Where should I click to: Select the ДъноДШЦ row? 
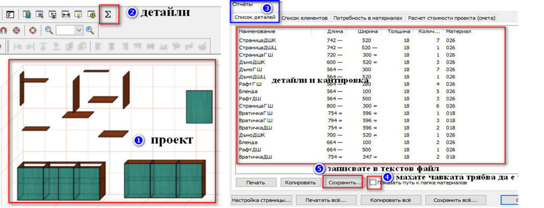(370, 77)
